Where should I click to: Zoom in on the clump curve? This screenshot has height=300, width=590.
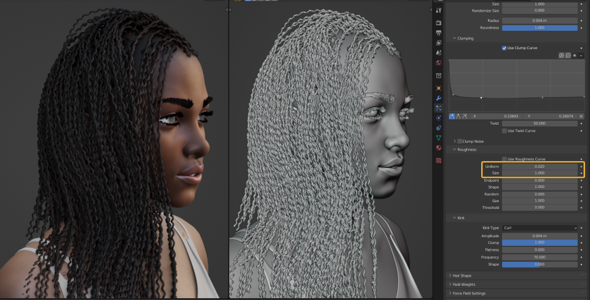(x=561, y=55)
